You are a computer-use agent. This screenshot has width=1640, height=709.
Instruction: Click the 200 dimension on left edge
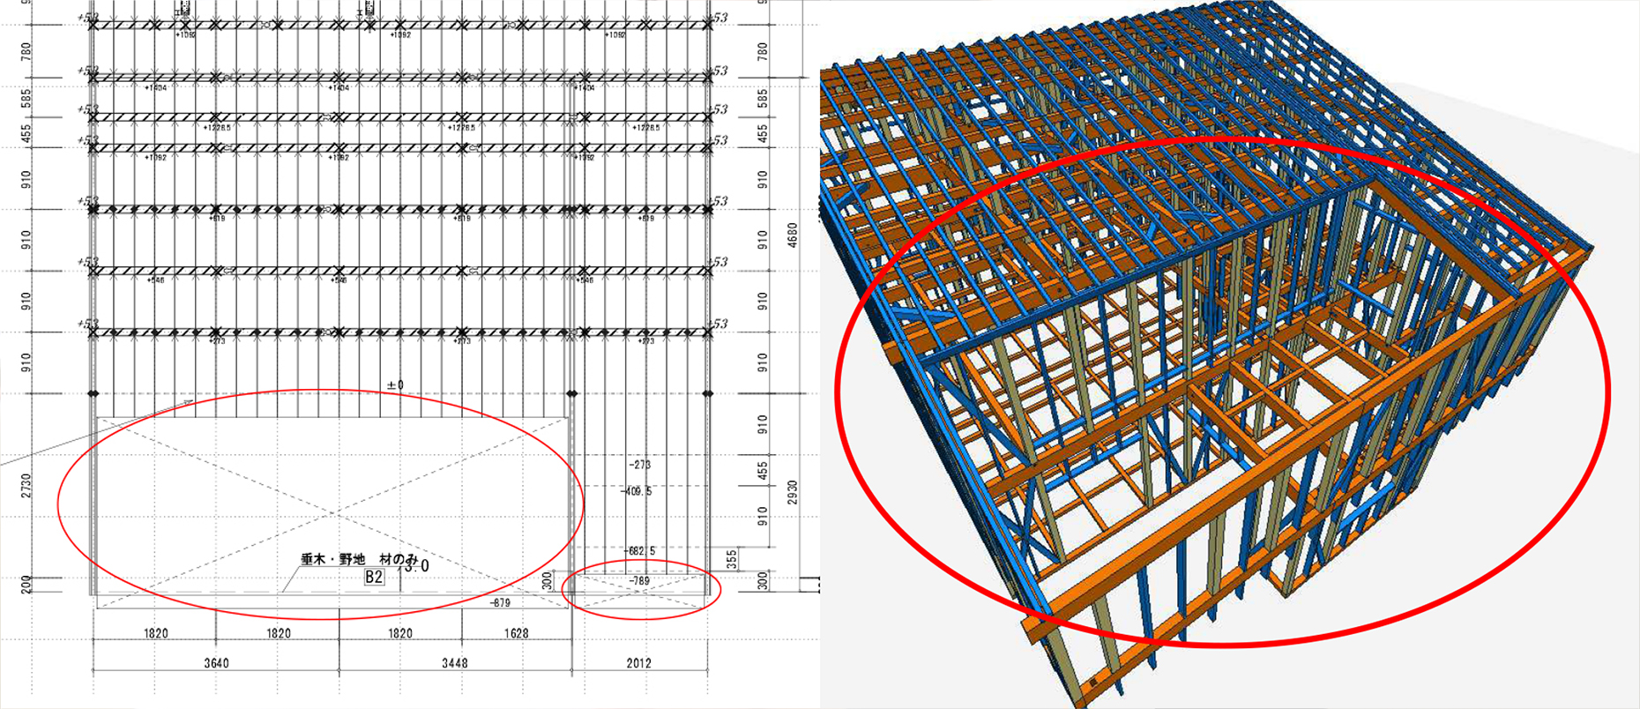(26, 584)
